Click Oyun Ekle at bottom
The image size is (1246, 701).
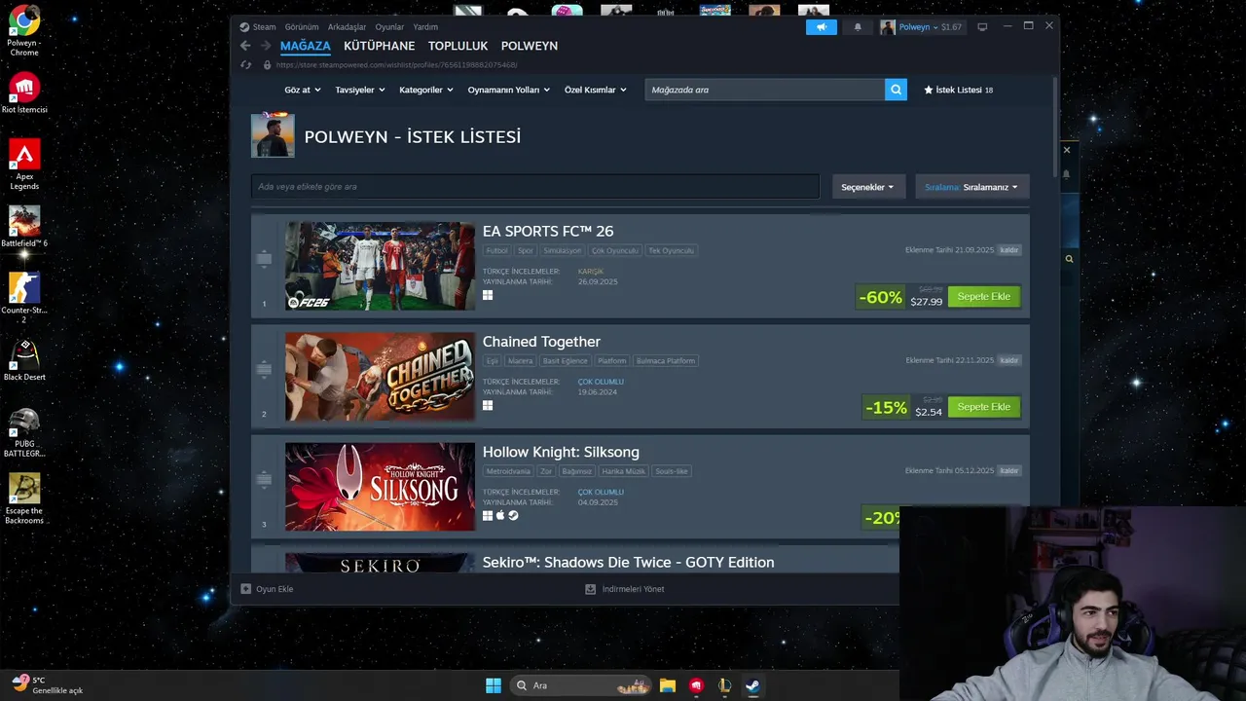267,589
